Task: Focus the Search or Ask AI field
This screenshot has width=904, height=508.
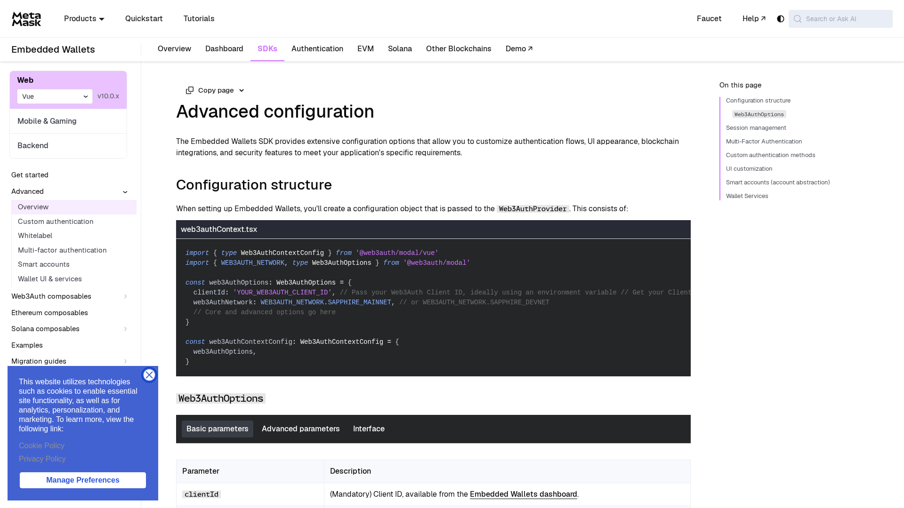Action: click(840, 19)
